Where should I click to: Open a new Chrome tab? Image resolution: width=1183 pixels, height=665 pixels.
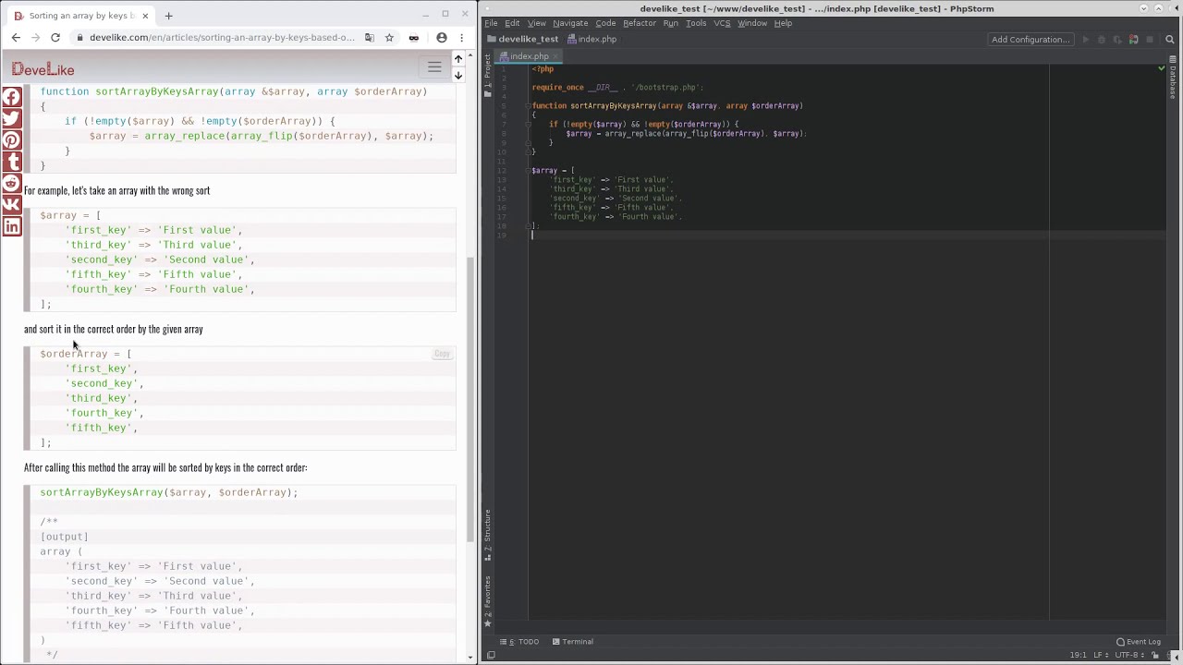click(x=168, y=16)
